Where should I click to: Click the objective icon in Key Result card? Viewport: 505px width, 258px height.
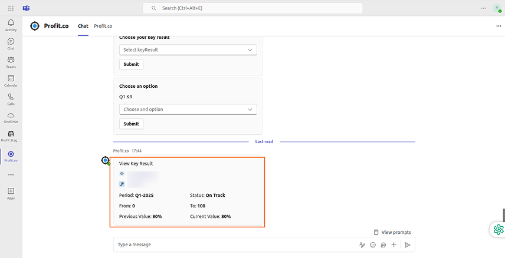[x=122, y=173]
